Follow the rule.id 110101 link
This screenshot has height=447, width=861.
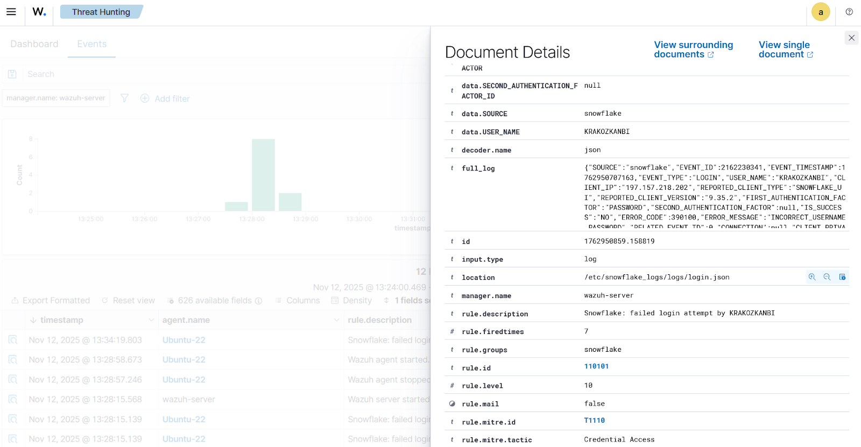596,366
